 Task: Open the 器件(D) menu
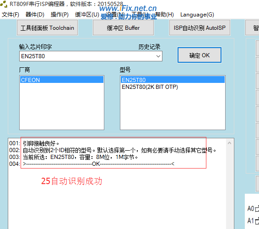click(x=35, y=15)
